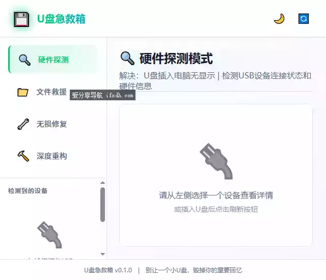Image resolution: width=326 pixels, height=280 pixels.
Task: Click the footer slogan 别让一个小U盘
Action: point(194,270)
